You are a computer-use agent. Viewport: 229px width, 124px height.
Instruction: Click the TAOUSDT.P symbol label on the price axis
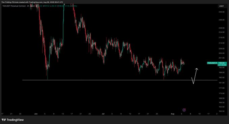[x=212, y=63]
